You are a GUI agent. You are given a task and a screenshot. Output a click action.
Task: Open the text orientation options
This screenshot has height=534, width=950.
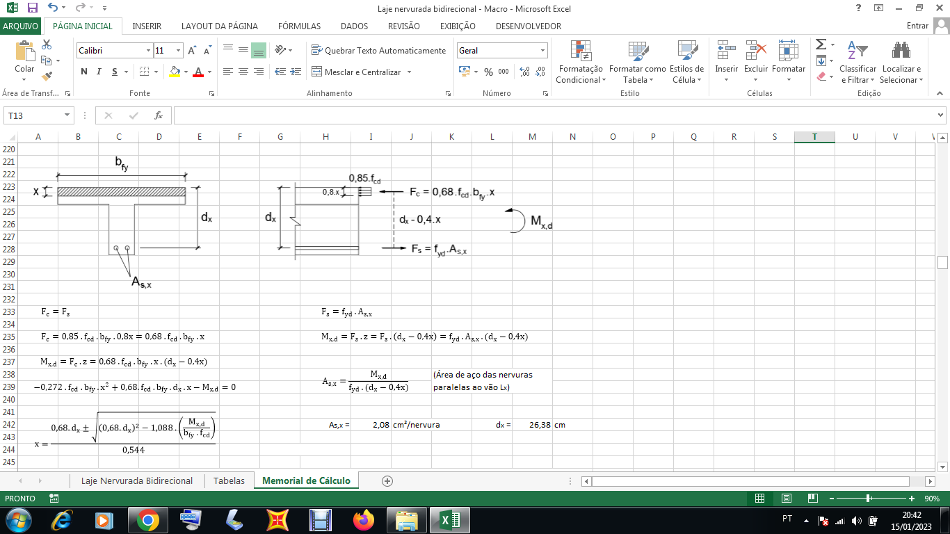280,50
